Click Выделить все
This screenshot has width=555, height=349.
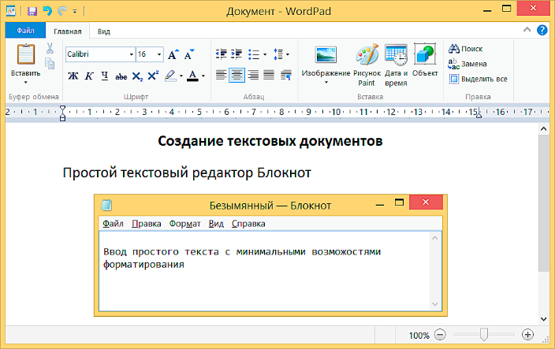coord(478,79)
